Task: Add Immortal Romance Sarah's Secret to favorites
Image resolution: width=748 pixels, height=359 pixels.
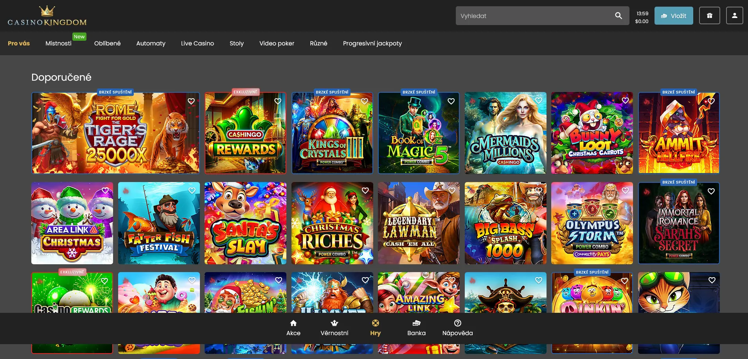Action: pos(711,191)
